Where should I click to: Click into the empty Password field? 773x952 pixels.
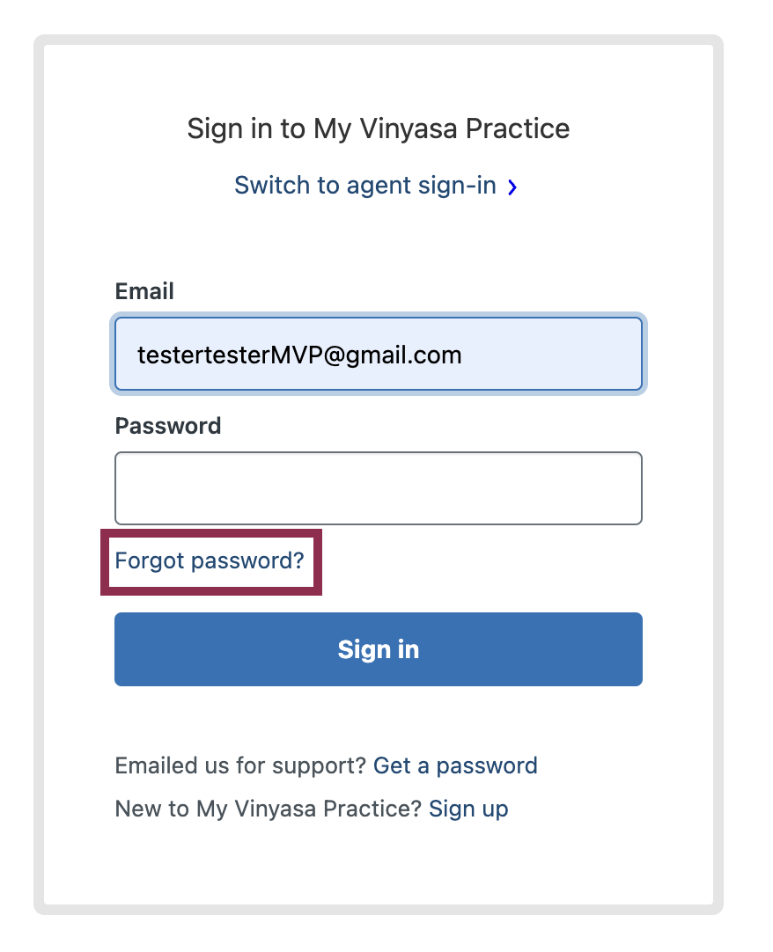(378, 488)
